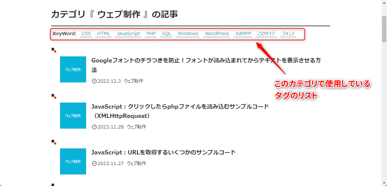The width and height of the screenshot is (387, 186).
Task: Open the URL取得 article thumbnail
Action: pyautogui.click(x=73, y=161)
